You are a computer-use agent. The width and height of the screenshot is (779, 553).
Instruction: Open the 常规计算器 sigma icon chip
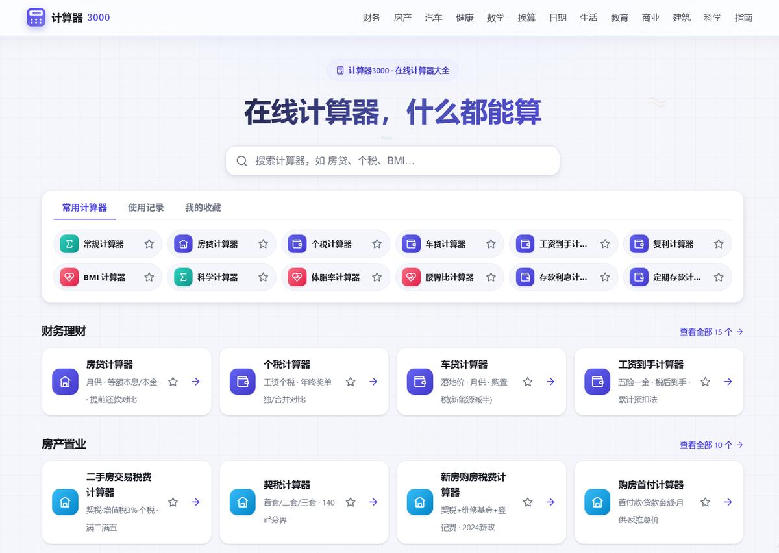69,244
